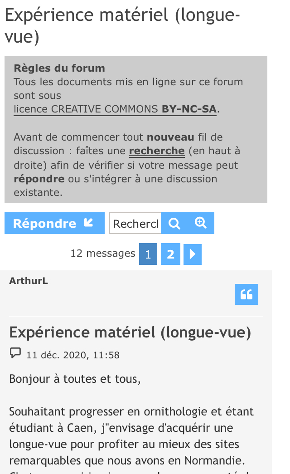Focus the Rechercher search input field

click(x=135, y=224)
